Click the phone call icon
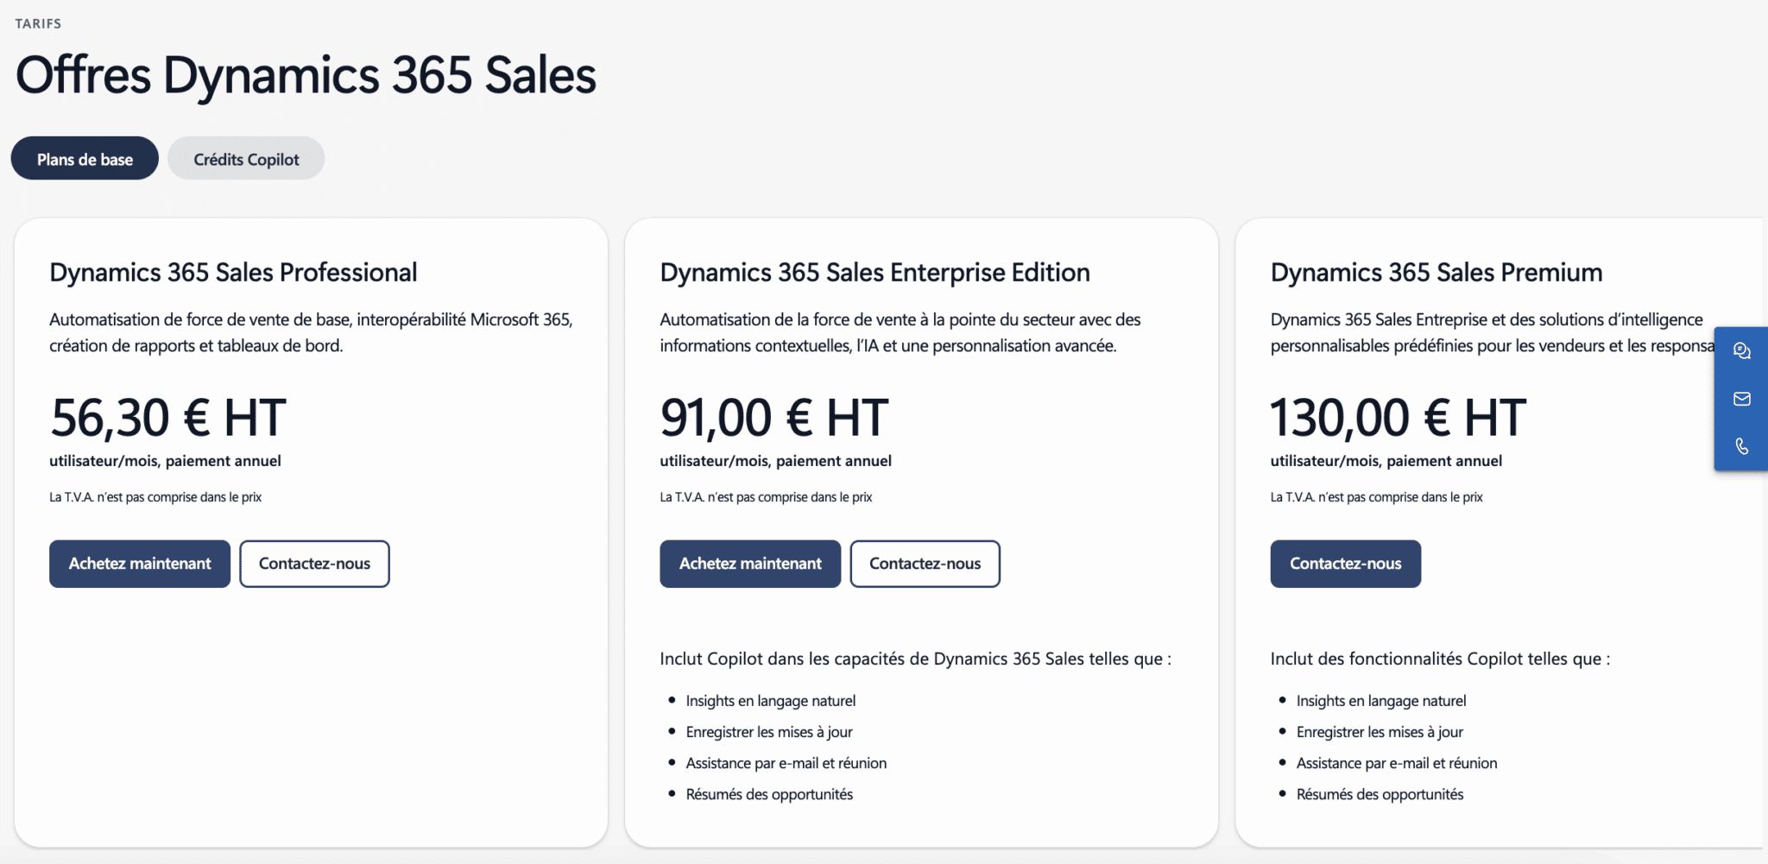The width and height of the screenshot is (1768, 864). coord(1741,446)
